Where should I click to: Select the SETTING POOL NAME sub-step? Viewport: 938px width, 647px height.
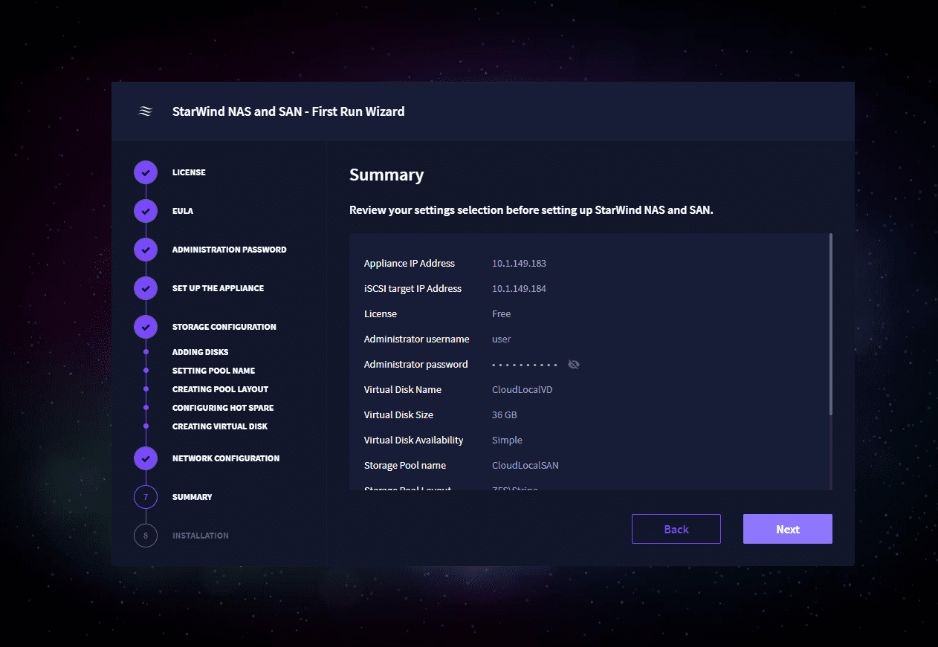tap(213, 371)
